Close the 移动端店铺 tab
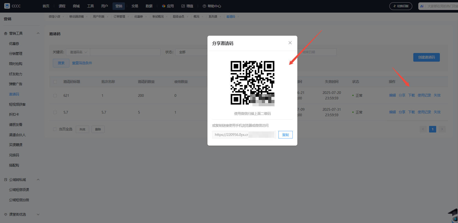Screen dimensions: 458x223 click(87, 17)
